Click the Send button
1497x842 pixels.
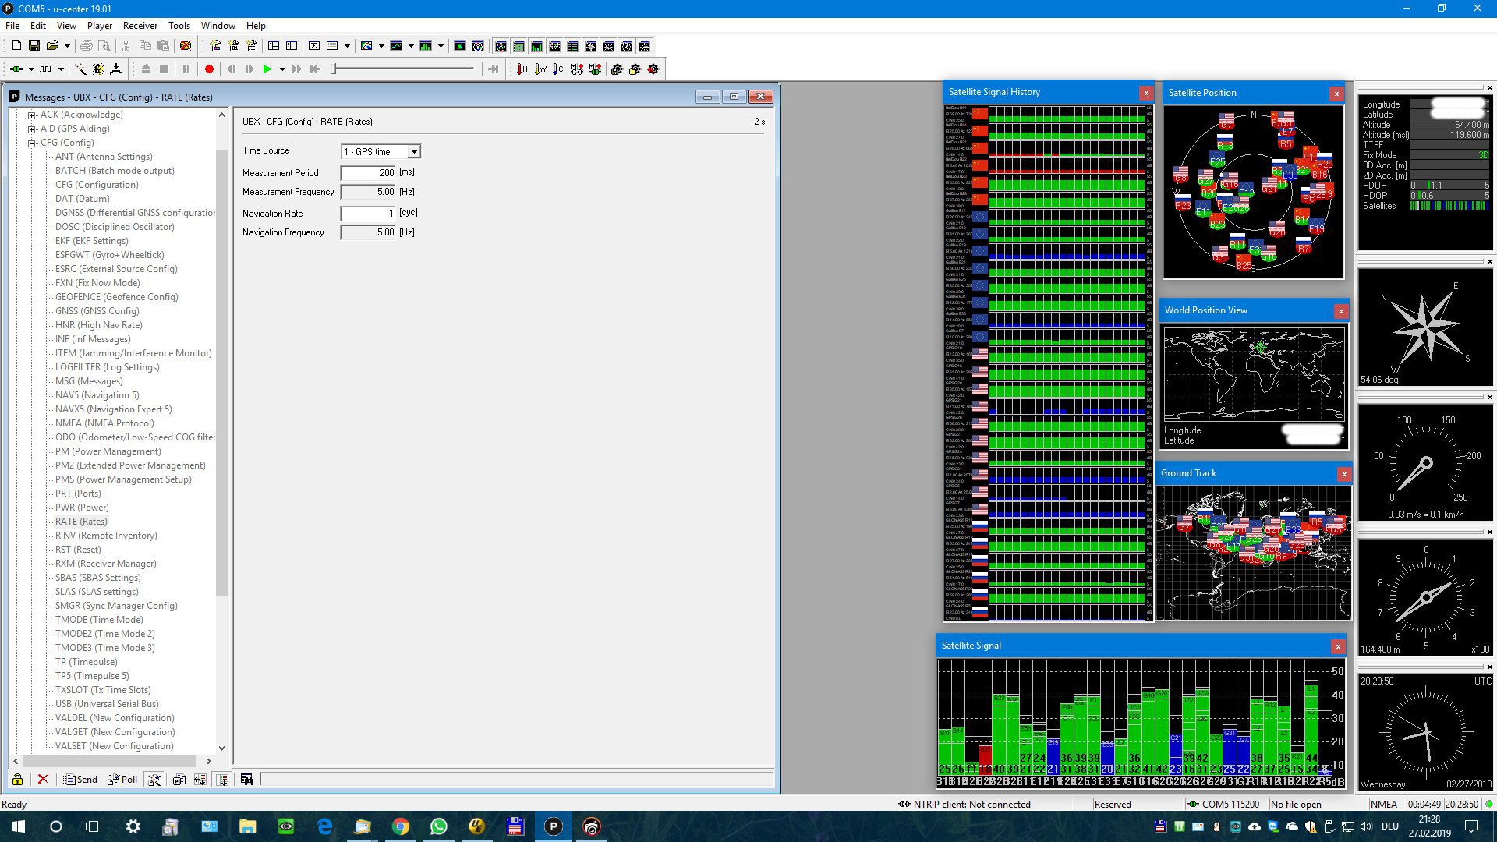pos(80,779)
